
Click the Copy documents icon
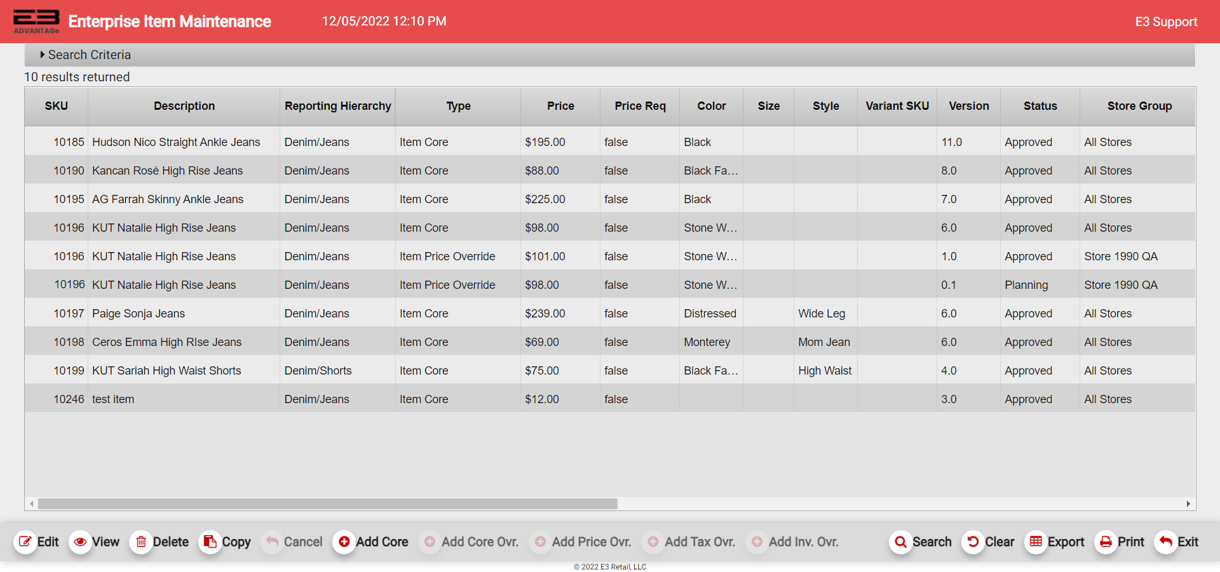(210, 542)
